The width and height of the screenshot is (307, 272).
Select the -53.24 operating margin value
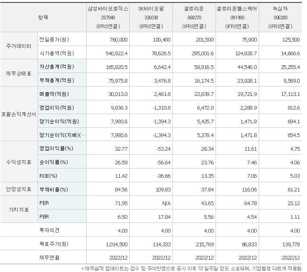pyautogui.click(x=164, y=149)
